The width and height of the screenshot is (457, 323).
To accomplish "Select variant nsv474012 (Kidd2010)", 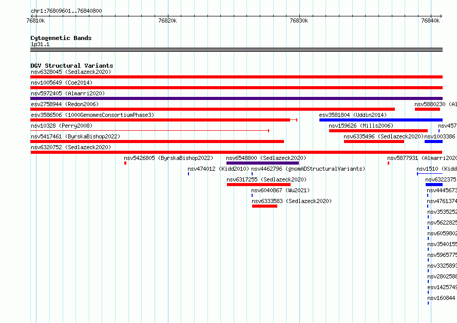I will click(218, 169).
